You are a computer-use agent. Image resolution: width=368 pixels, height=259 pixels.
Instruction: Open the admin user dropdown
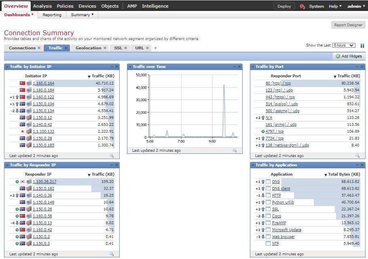356,6
